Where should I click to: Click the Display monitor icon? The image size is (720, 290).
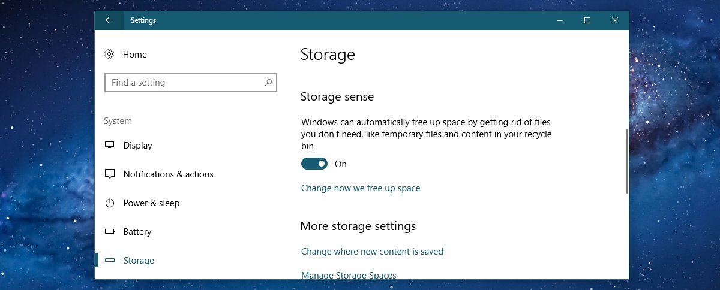(x=109, y=145)
